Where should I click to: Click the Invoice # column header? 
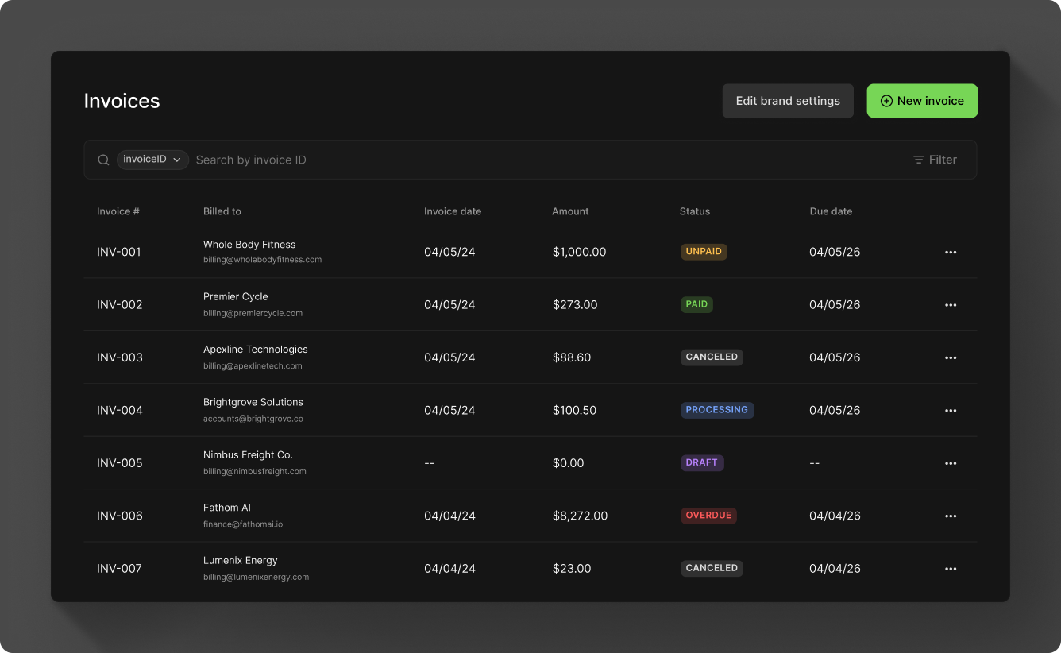[118, 211]
